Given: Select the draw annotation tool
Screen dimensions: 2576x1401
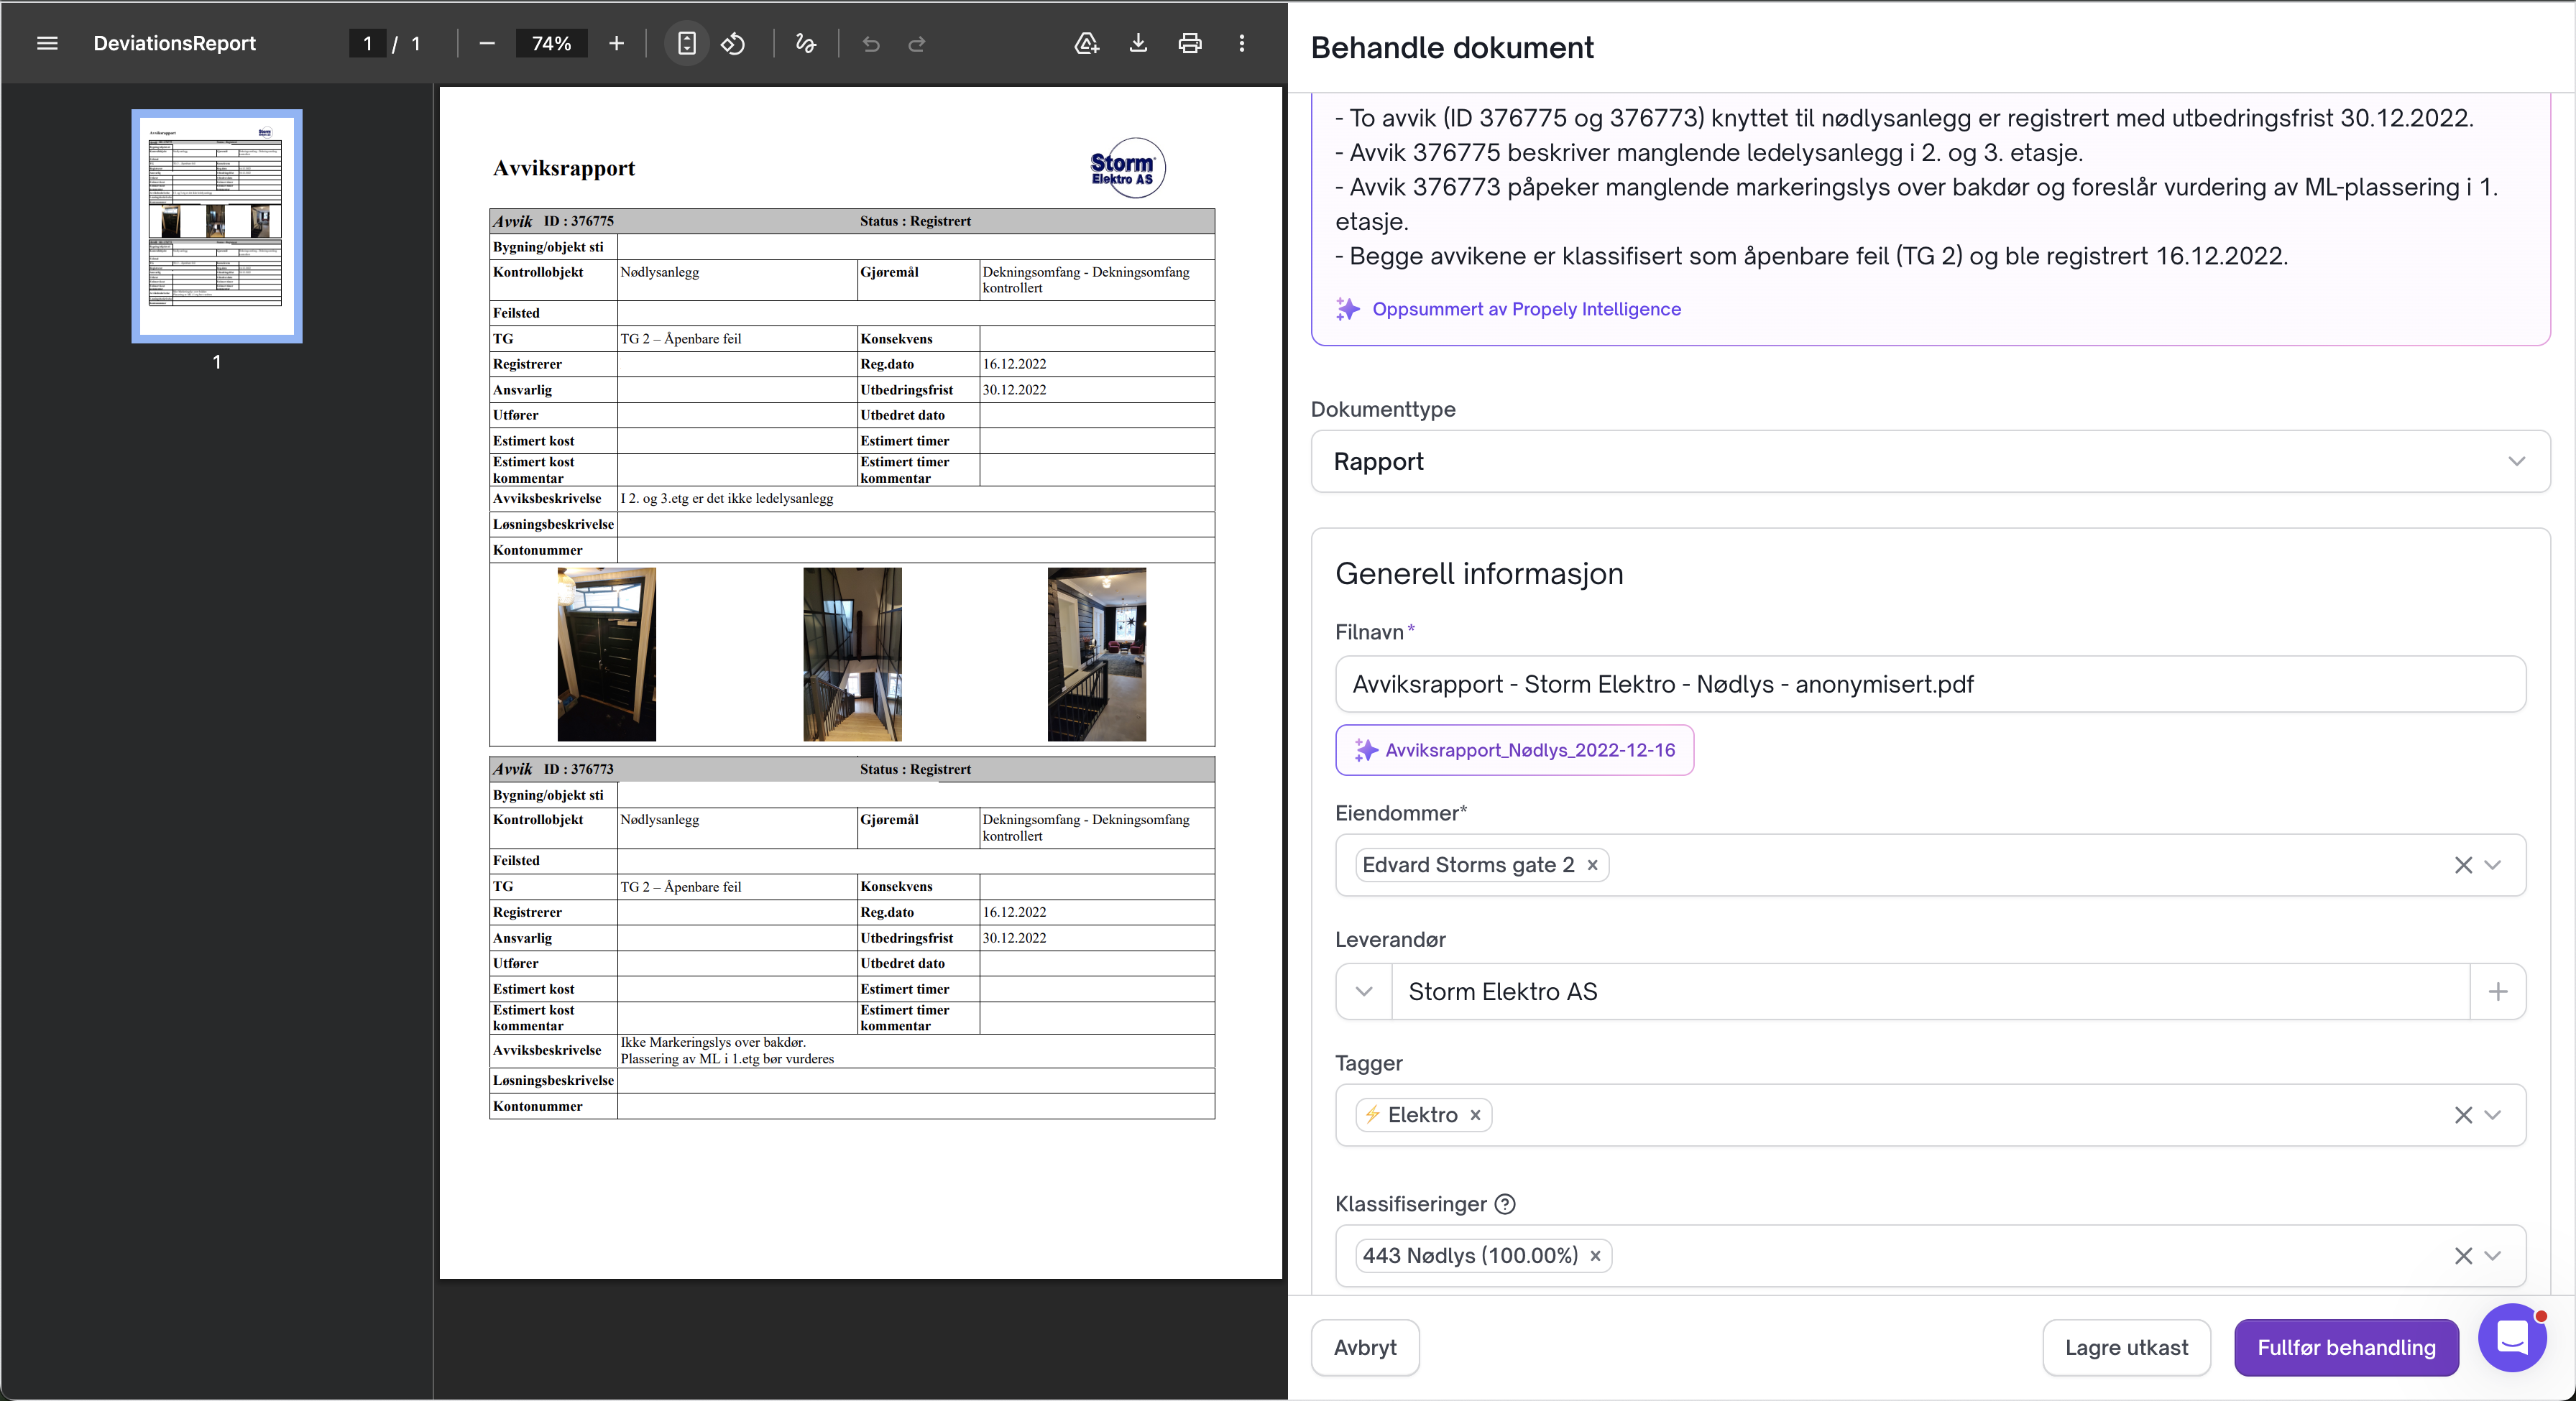Looking at the screenshot, I should pos(805,43).
